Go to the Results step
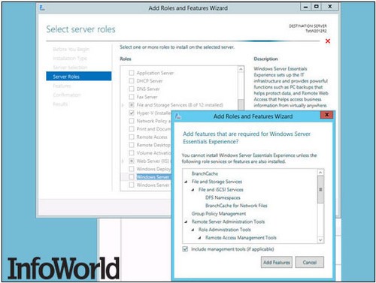 (60, 104)
